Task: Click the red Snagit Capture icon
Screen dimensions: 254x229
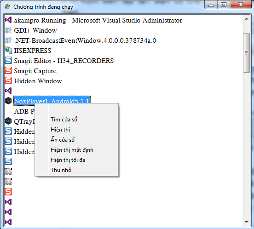Action: click(x=8, y=70)
